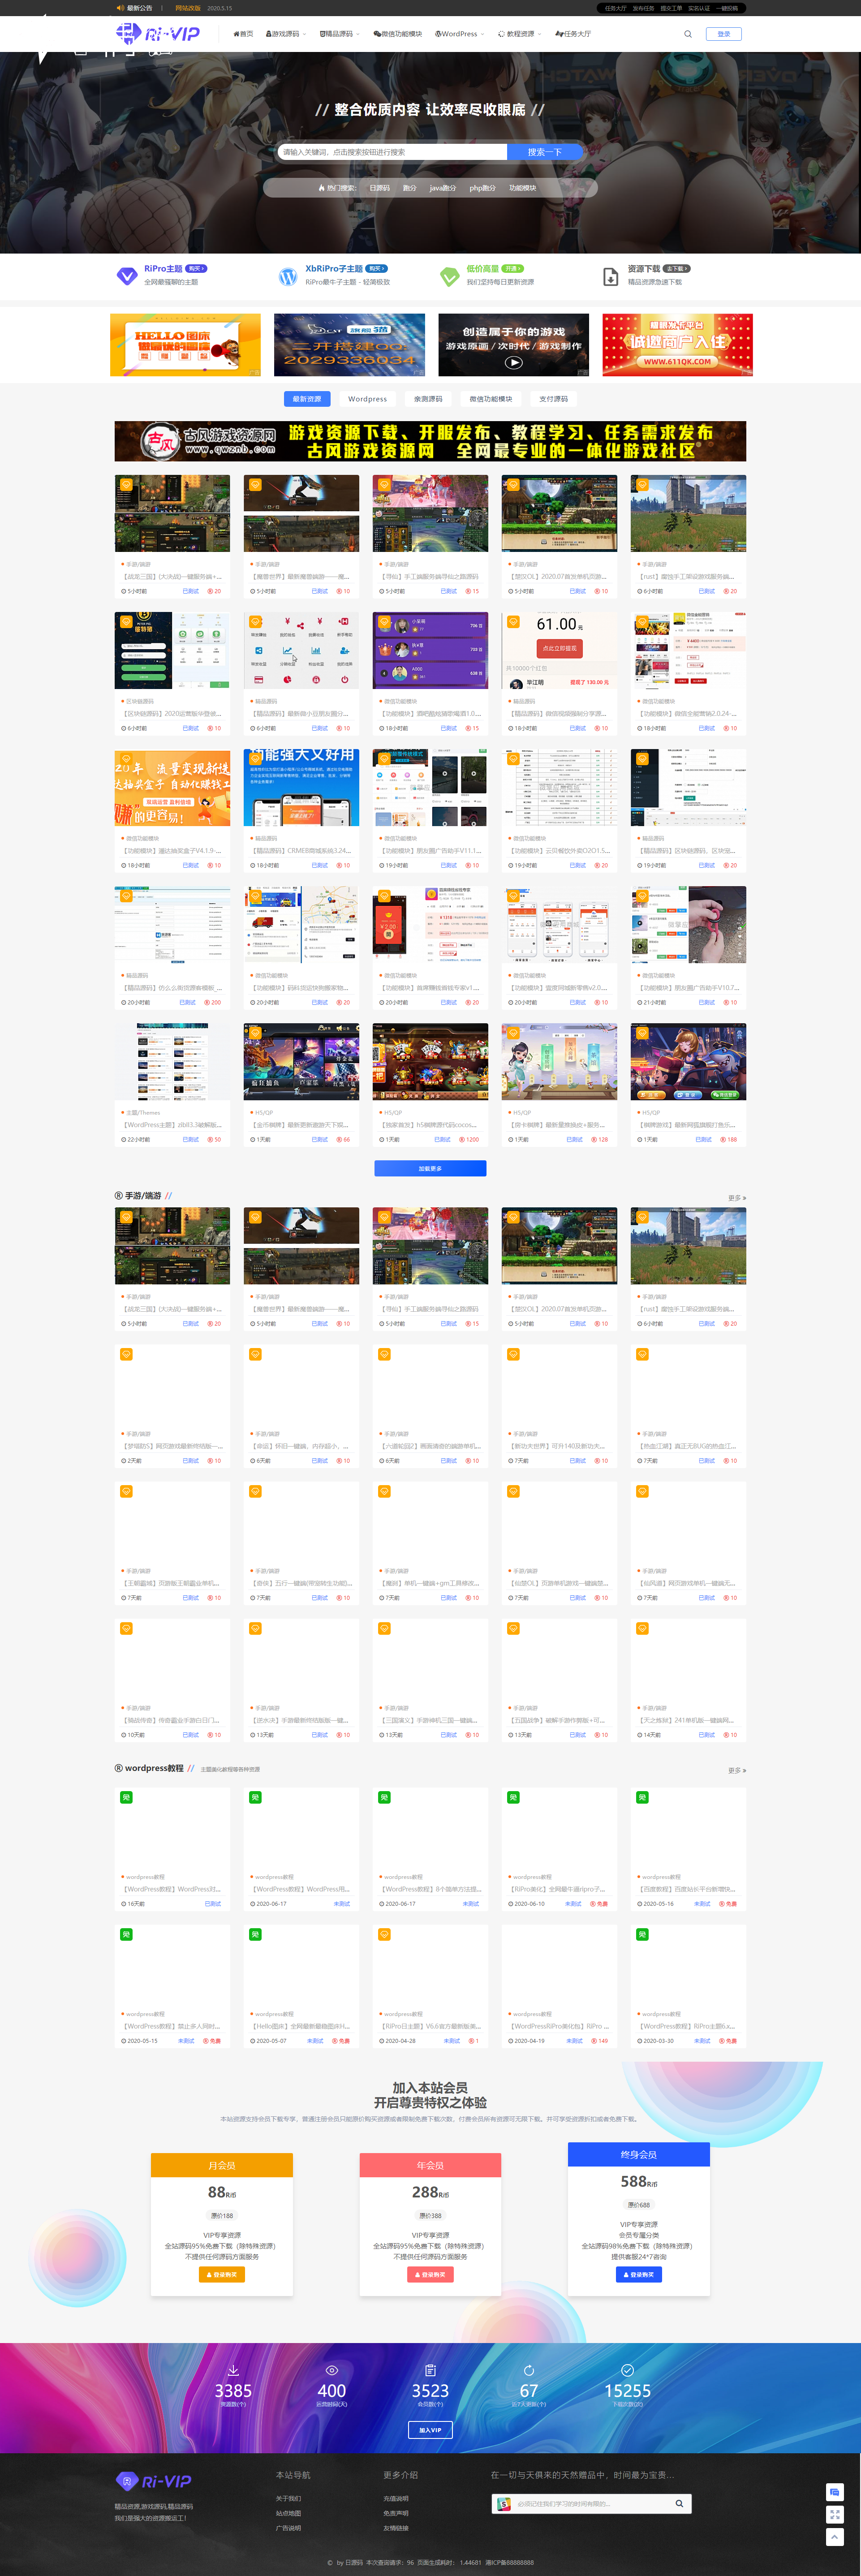The height and width of the screenshot is (2576, 861).
Task: Focus the hero keyword search field
Action: (x=392, y=152)
